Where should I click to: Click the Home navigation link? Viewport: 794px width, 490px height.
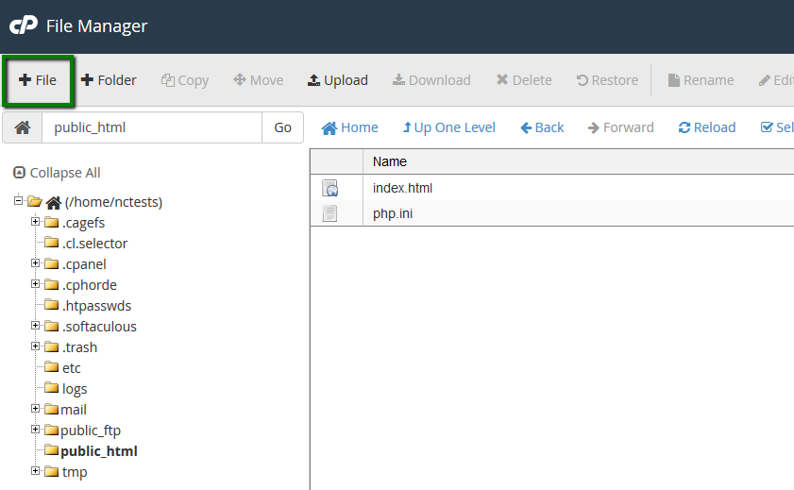click(x=349, y=127)
